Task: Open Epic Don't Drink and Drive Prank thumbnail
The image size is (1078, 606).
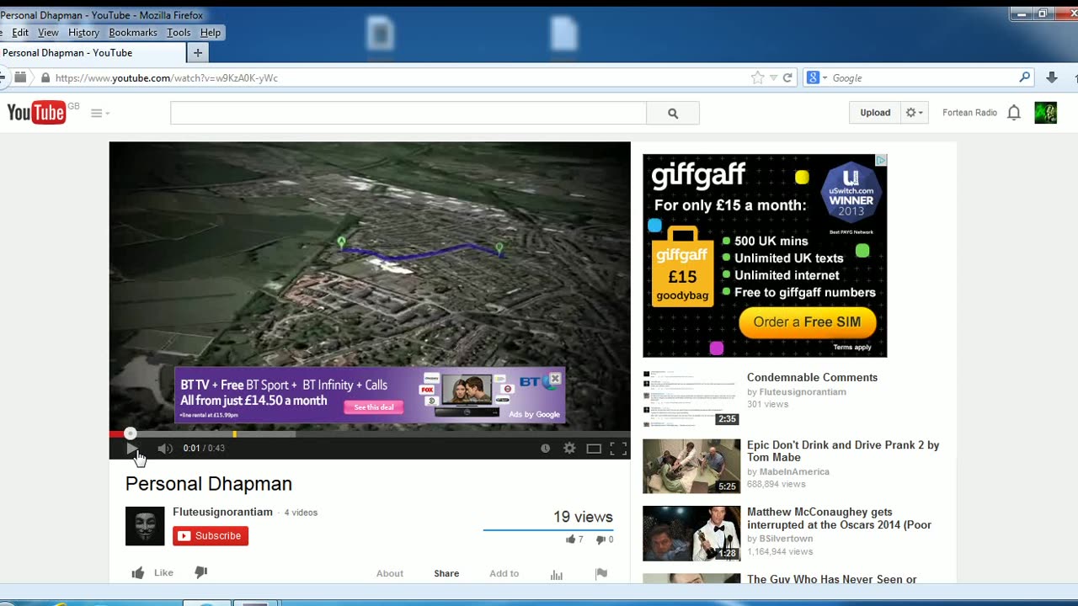Action: (x=691, y=466)
